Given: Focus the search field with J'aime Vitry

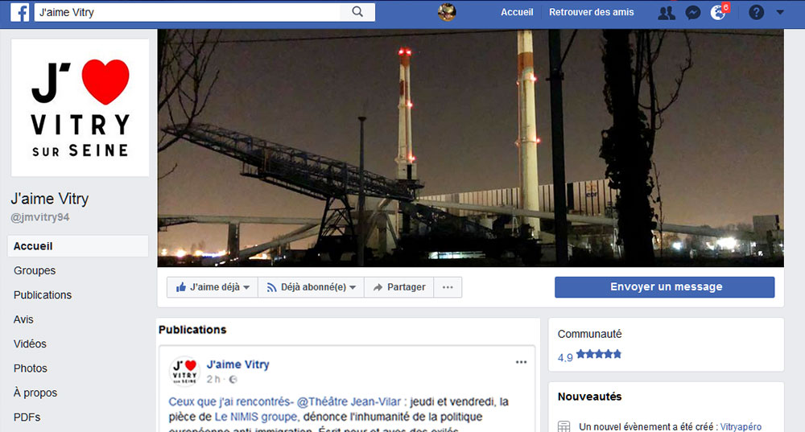Looking at the screenshot, I should tap(188, 12).
